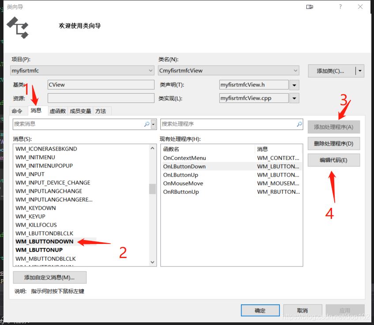Select WM_LBUTTONDOWN in message list

click(x=45, y=242)
